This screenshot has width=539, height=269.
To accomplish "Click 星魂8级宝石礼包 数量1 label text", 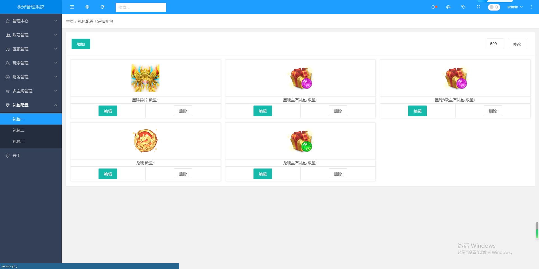I will point(455,100).
